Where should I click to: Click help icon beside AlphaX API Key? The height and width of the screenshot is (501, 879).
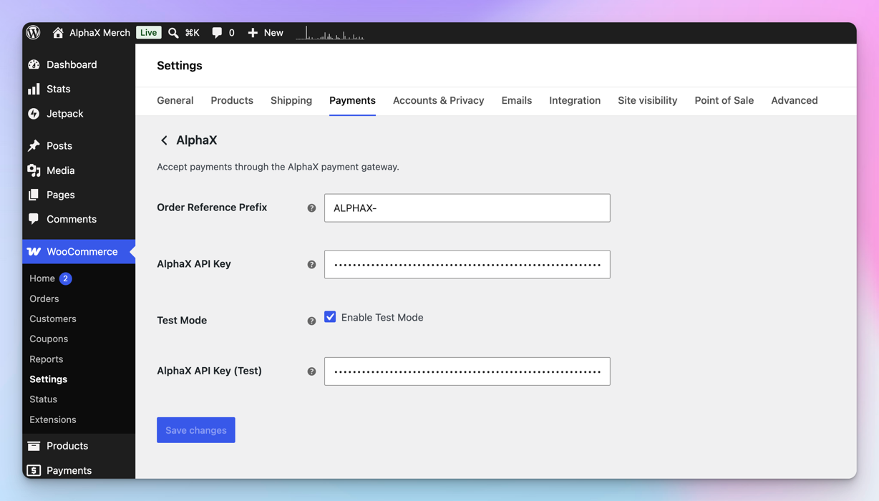[311, 265]
